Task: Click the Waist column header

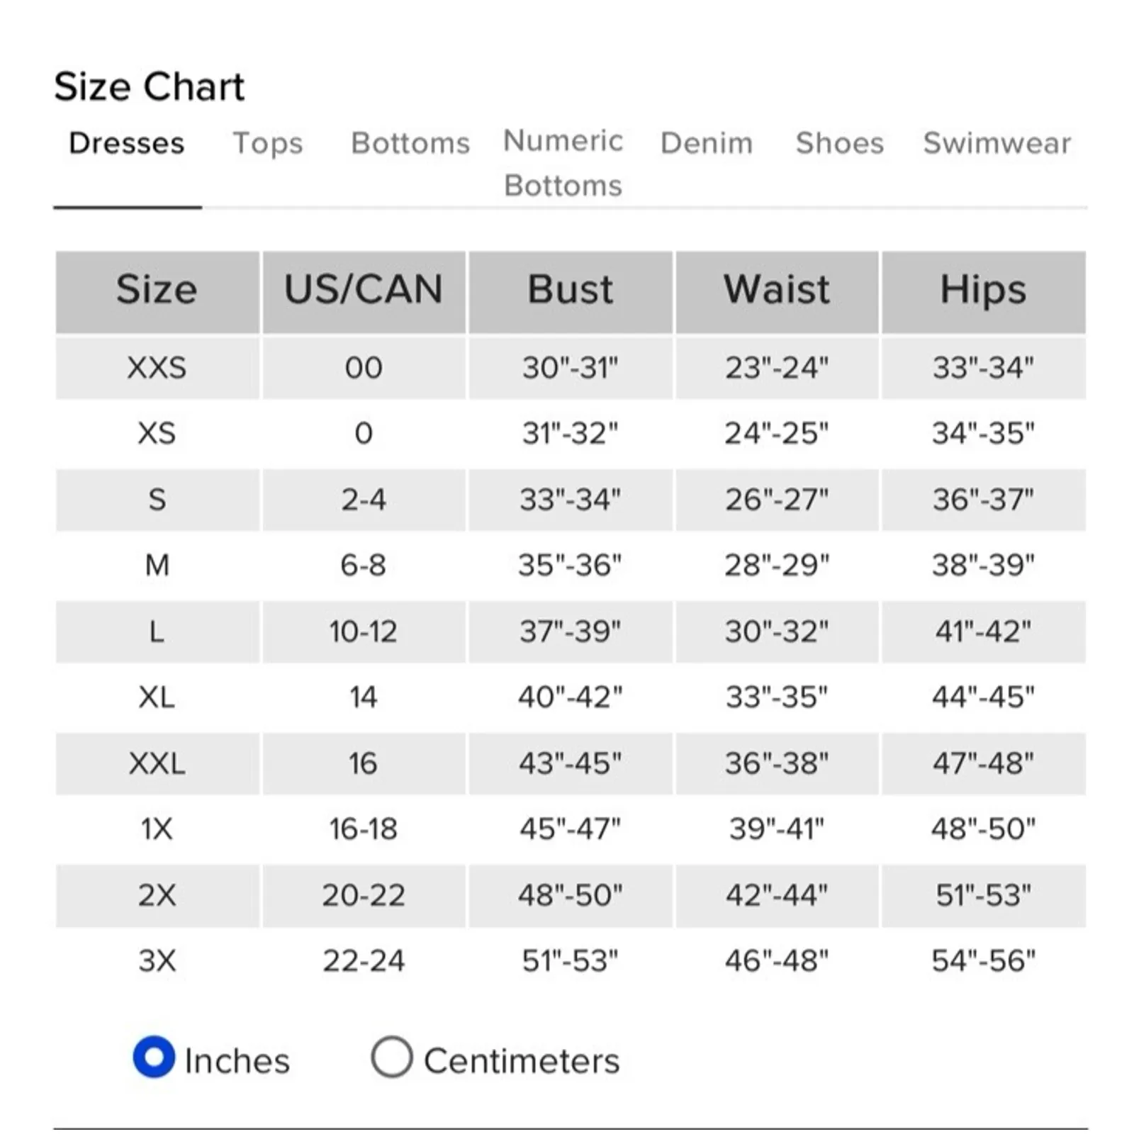Action: (x=777, y=290)
